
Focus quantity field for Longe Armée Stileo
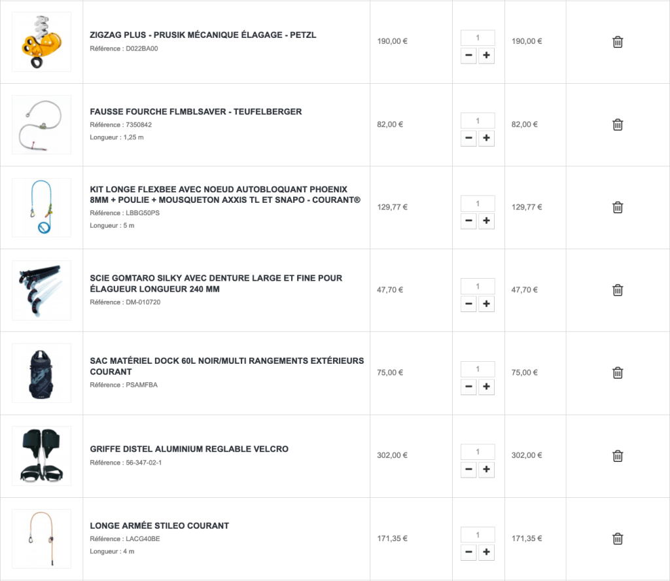[x=478, y=535]
